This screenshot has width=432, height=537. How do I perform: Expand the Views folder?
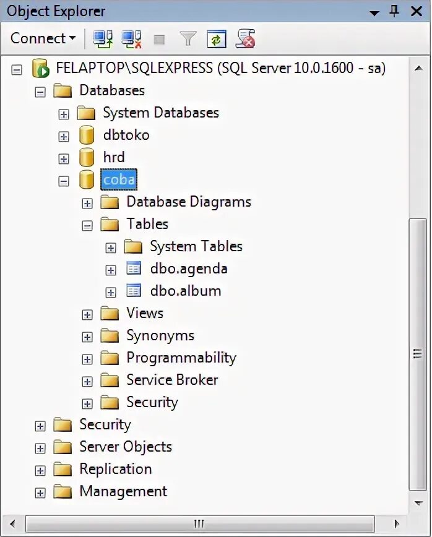[x=87, y=315]
